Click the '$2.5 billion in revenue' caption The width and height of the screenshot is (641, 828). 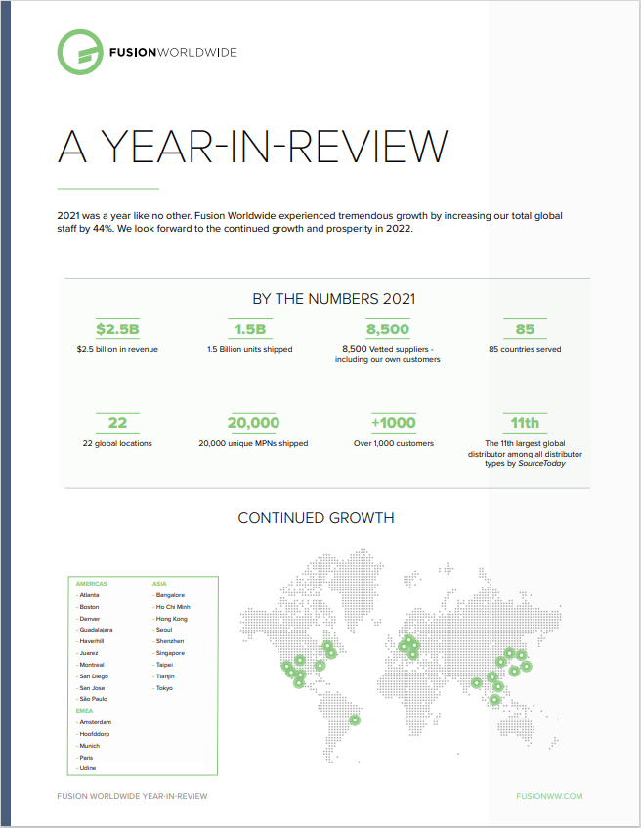117,349
